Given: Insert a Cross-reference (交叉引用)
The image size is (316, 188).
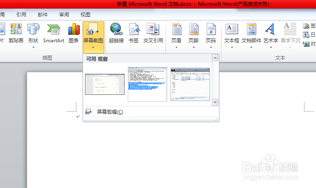Looking at the screenshot, I should (x=153, y=33).
